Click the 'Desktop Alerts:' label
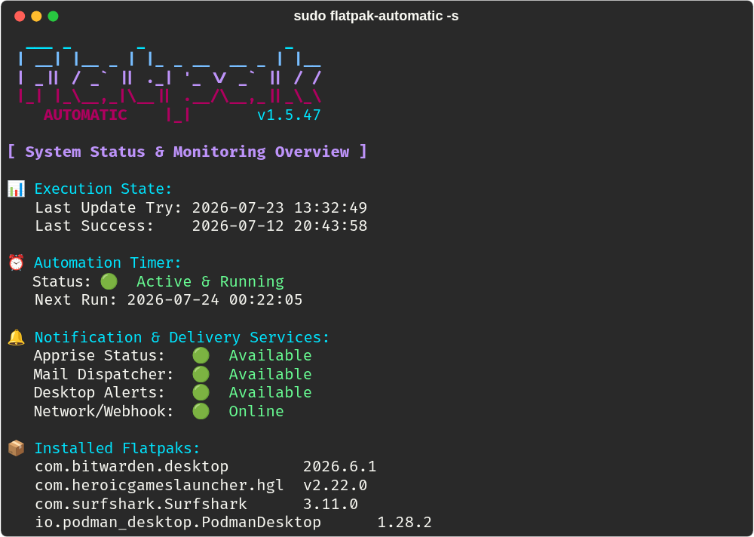 click(x=99, y=393)
